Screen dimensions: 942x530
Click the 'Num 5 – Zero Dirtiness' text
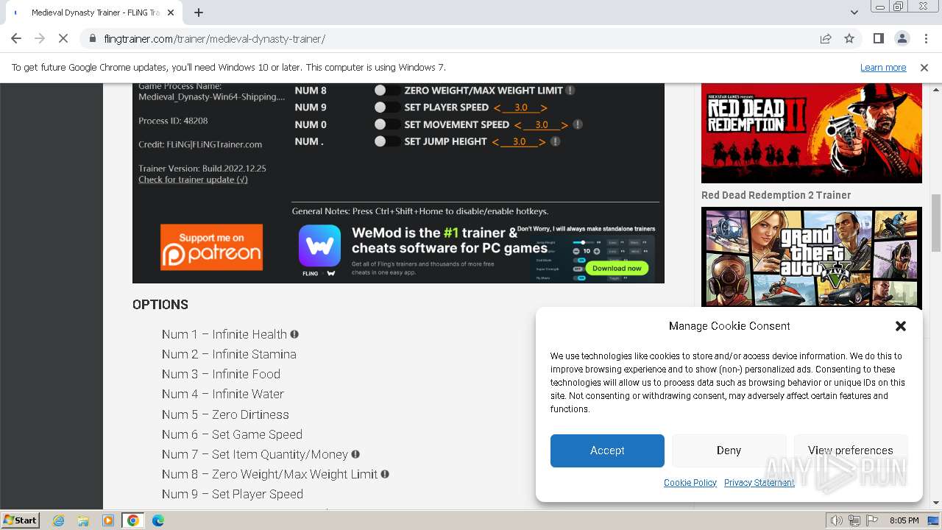coord(225,414)
